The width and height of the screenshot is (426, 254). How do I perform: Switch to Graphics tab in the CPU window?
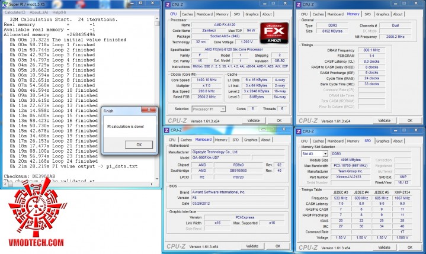(x=252, y=14)
